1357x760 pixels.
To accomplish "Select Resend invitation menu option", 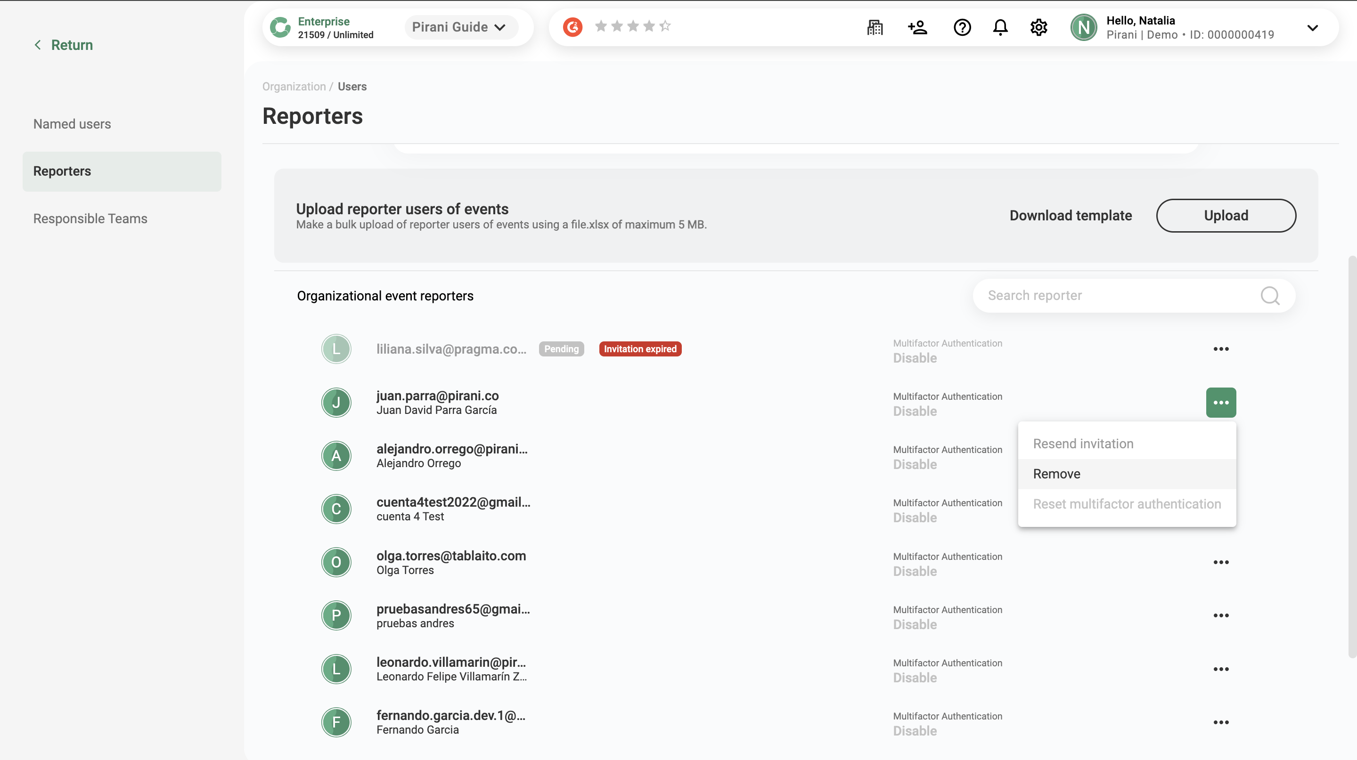I will 1126,444.
